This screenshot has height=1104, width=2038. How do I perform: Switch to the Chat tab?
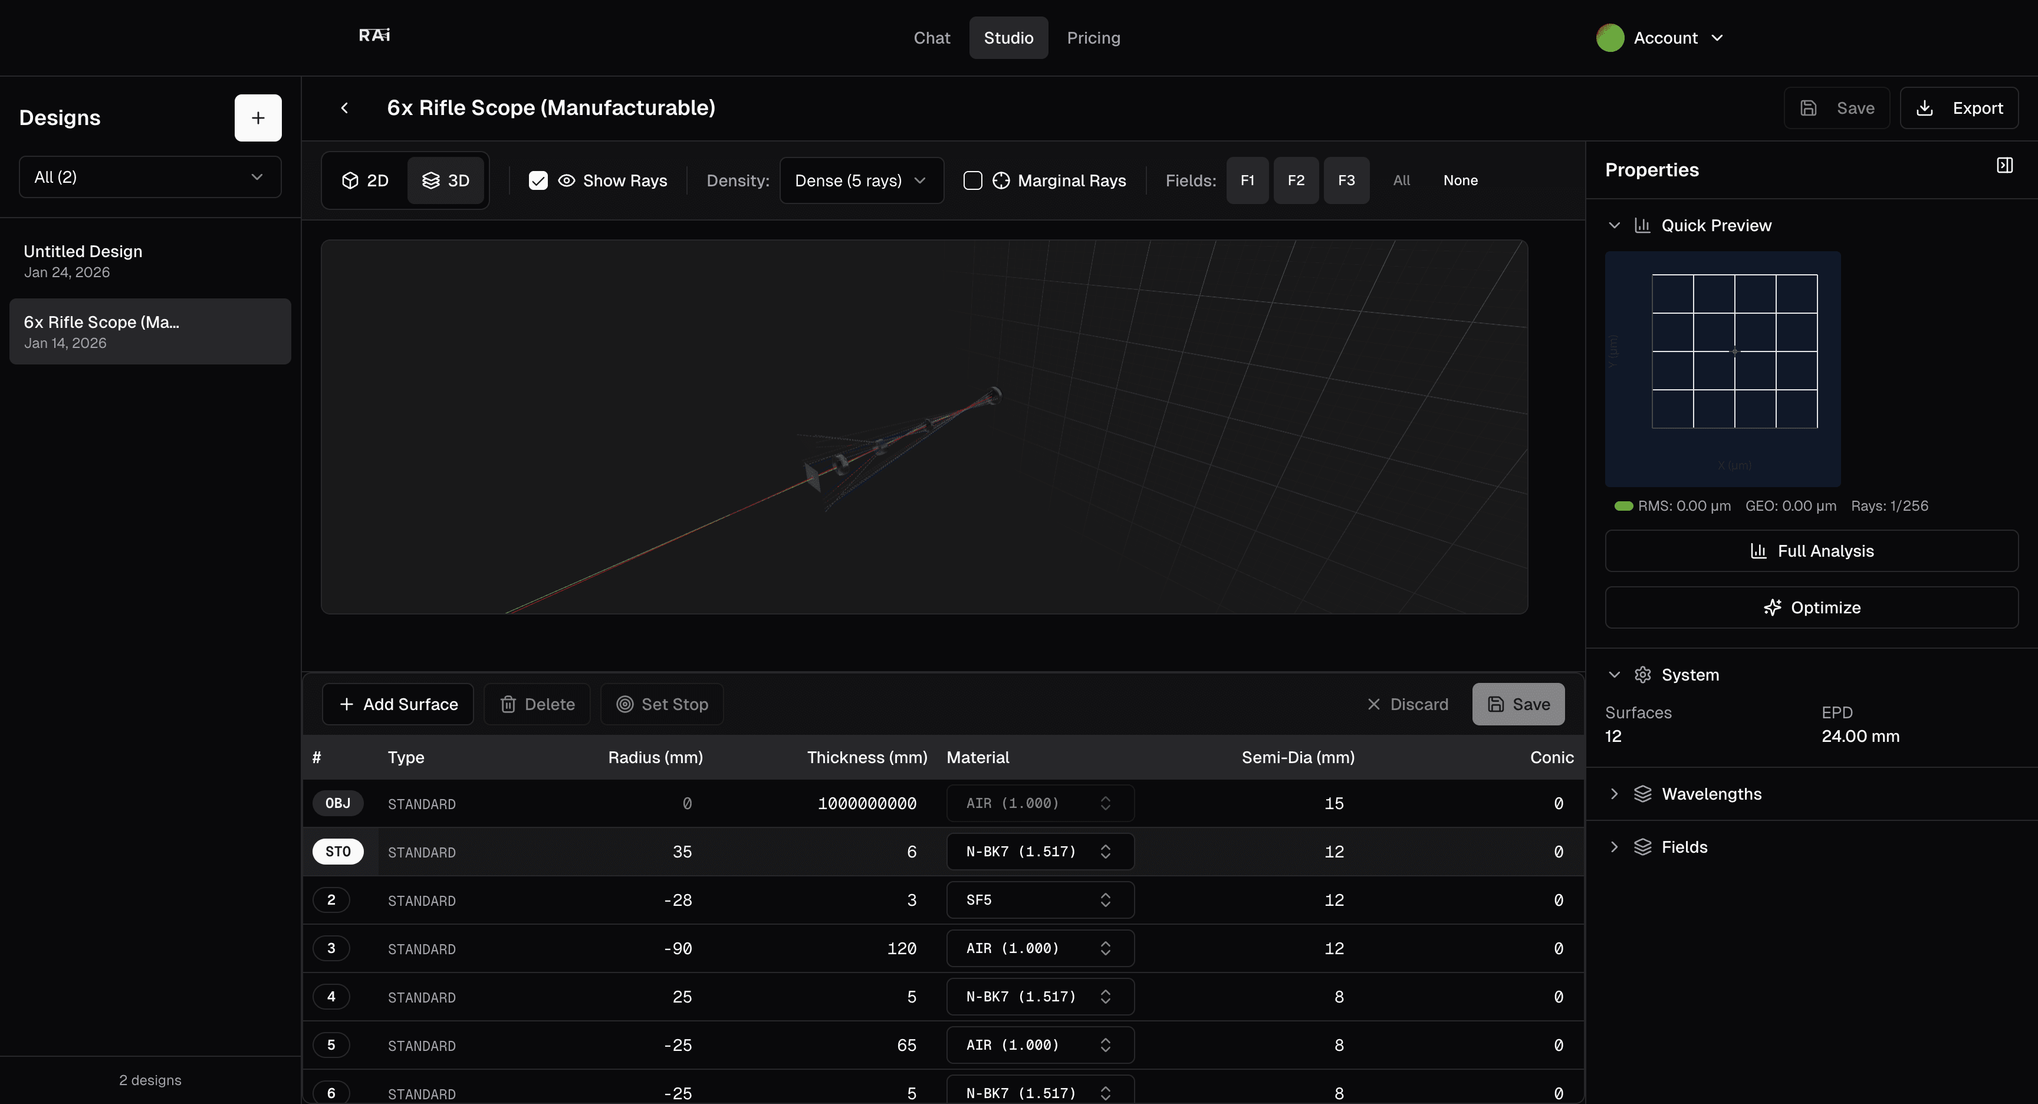(x=931, y=37)
